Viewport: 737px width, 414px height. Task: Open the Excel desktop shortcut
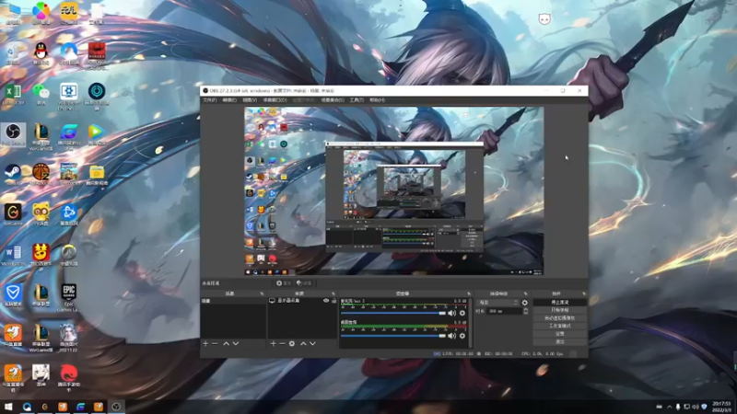click(x=13, y=93)
